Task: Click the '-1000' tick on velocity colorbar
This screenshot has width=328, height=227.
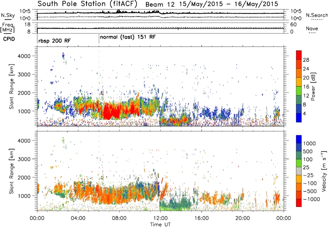Action: [312, 199]
